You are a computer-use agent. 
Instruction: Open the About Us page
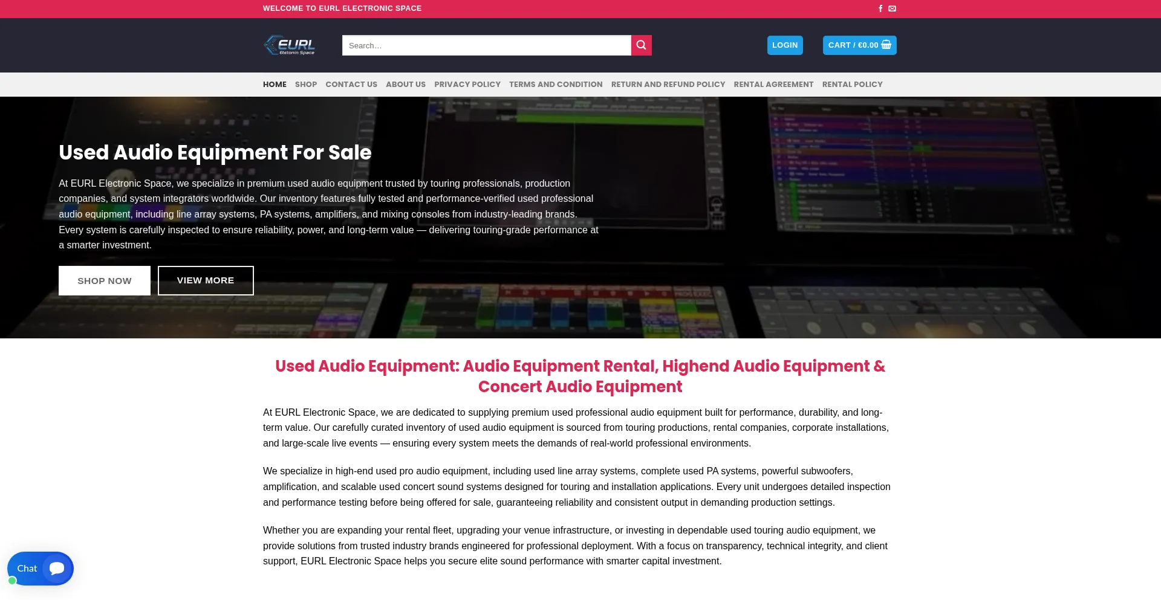tap(406, 85)
